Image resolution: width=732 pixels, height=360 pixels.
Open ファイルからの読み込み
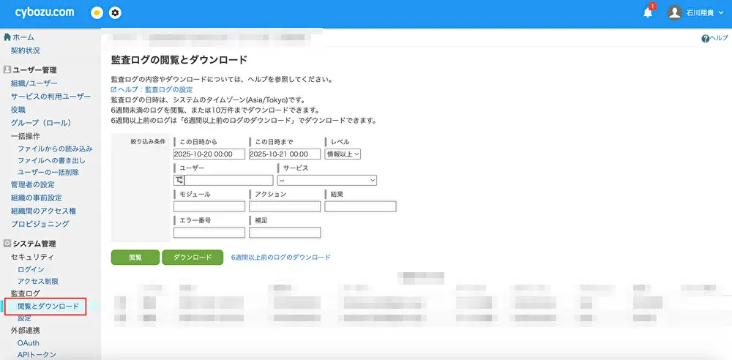(55, 149)
